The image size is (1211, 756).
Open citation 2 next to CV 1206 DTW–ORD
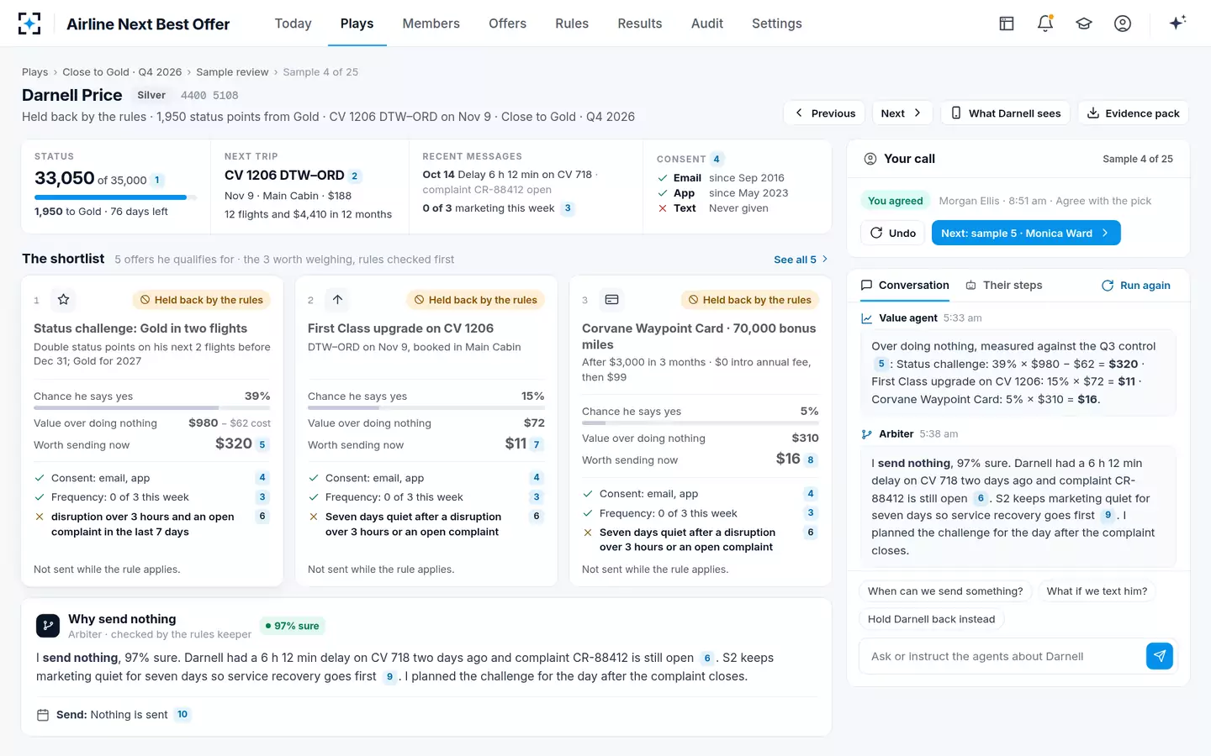point(355,176)
